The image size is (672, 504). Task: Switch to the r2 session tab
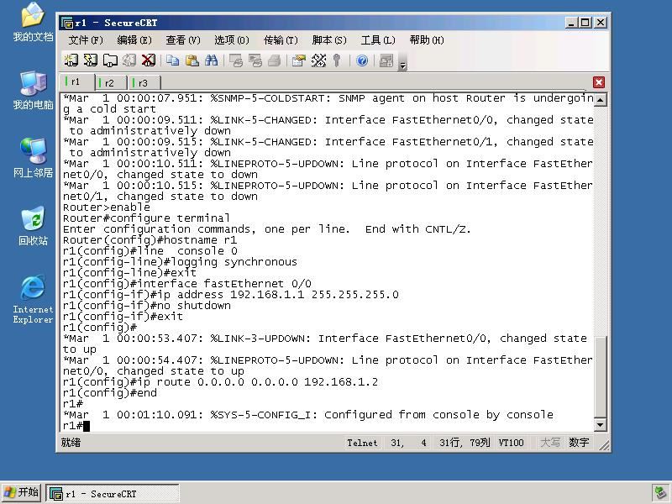(x=111, y=82)
